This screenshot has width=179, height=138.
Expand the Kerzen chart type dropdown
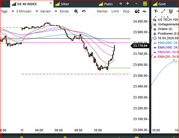48,11
